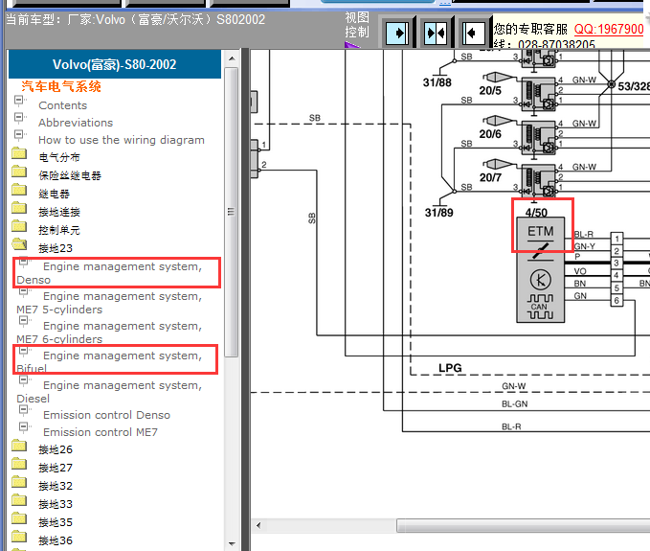Click the Emission control Denso document icon
Viewport: 650px width, 551px height.
[24, 410]
